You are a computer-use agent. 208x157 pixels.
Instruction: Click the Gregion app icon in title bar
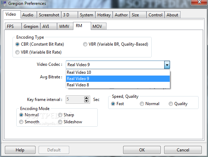click(4, 3)
